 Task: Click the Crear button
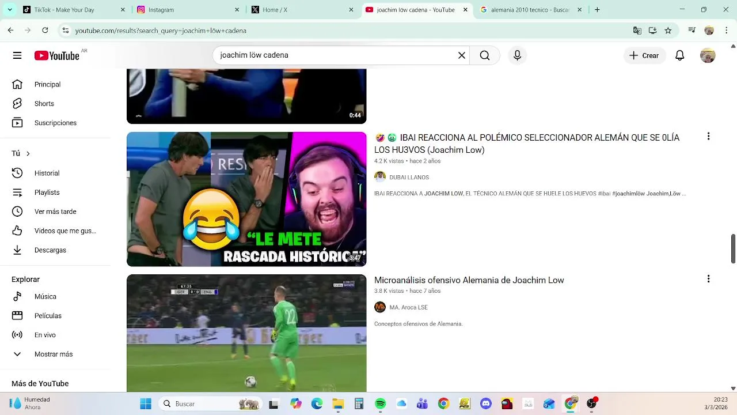644,55
